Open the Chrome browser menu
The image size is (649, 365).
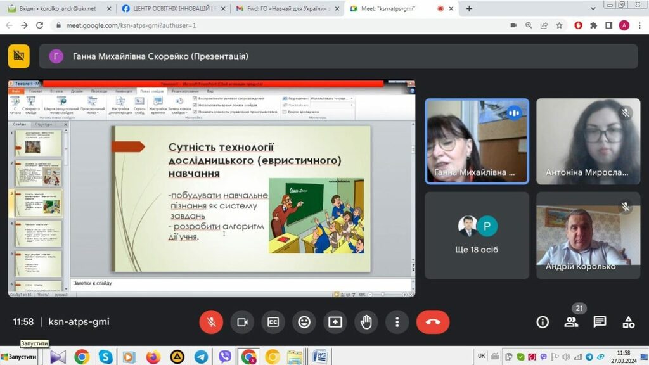coord(639,25)
